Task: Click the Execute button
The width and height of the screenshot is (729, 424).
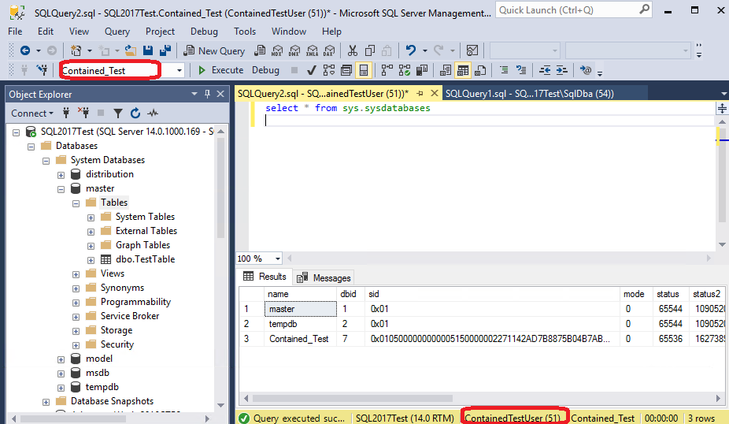Action: coord(220,70)
